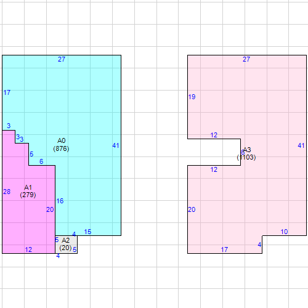The image size is (308, 308).
Task: Click the "A3 (1103)" area label
Action: 246,153
